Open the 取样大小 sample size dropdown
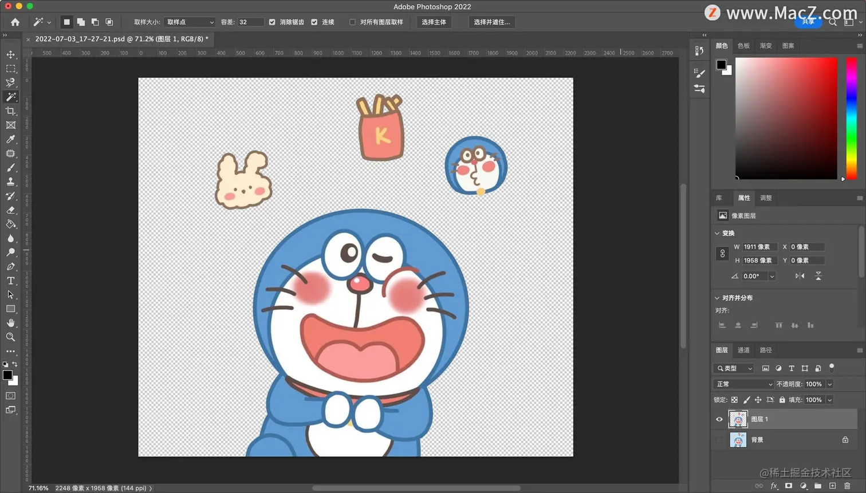This screenshot has width=866, height=493. click(x=190, y=22)
